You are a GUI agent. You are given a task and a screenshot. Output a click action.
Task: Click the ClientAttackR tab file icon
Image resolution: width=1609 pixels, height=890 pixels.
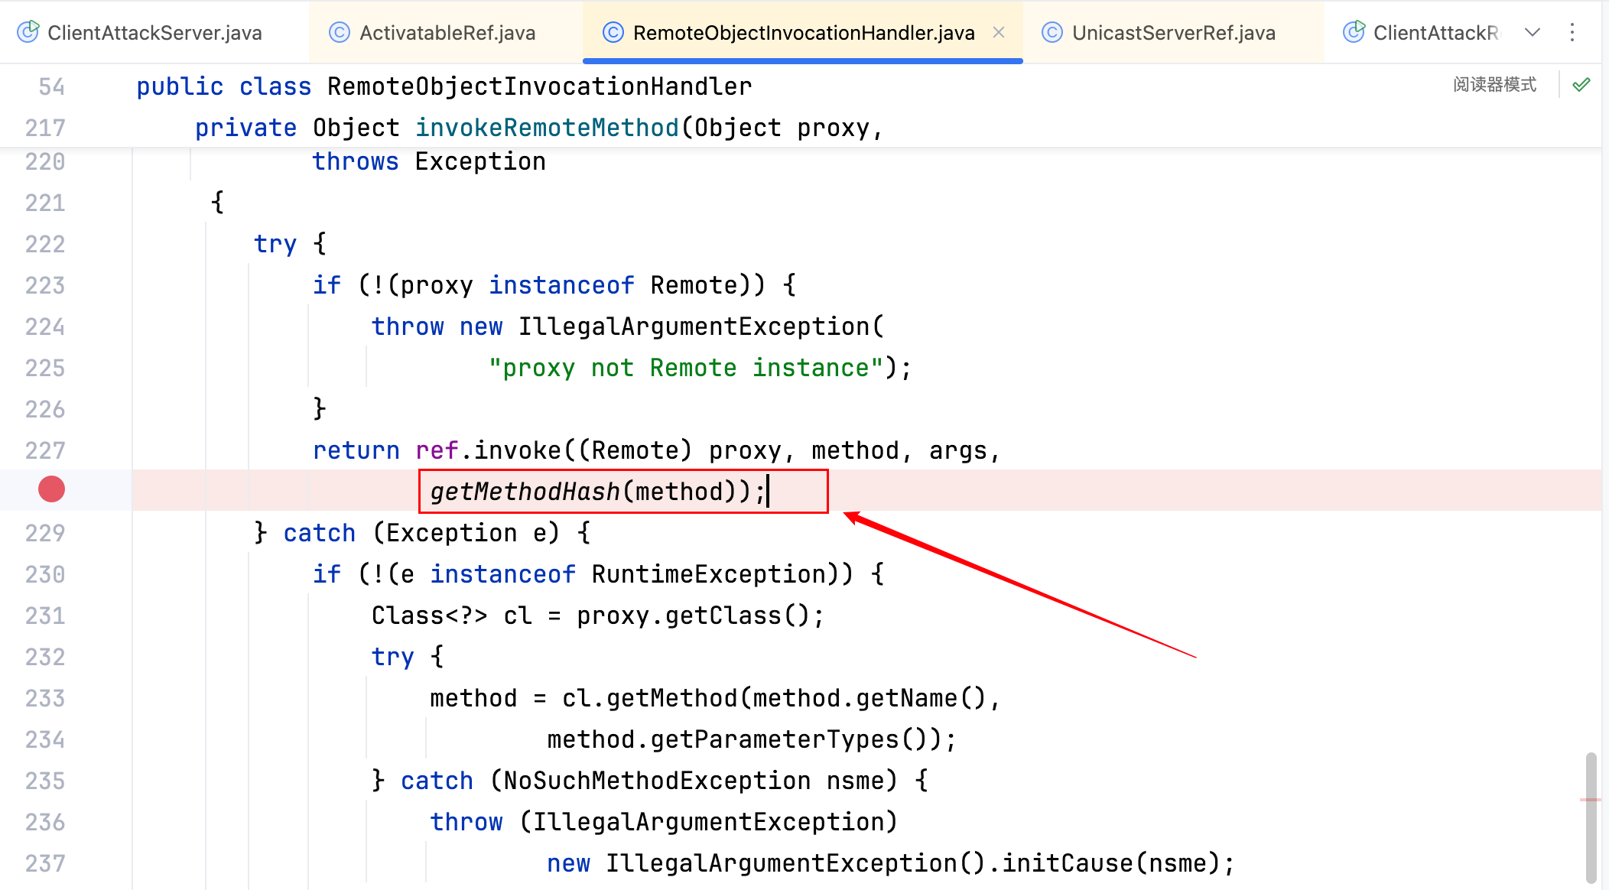[x=1354, y=32]
